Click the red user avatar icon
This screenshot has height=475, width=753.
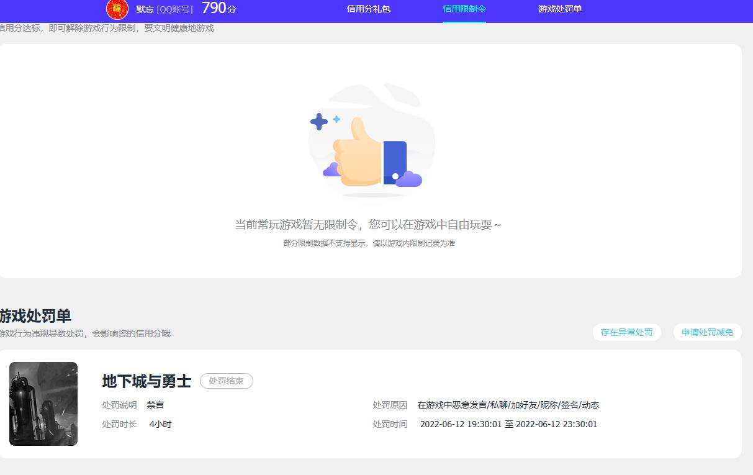click(117, 9)
